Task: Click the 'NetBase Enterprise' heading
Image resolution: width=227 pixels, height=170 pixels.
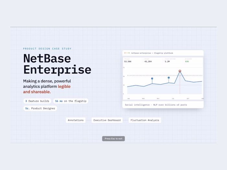Action: click(x=57, y=64)
